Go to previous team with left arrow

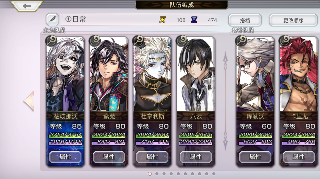coord(29,101)
